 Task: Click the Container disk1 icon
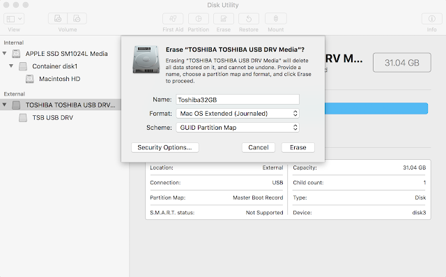click(x=23, y=66)
